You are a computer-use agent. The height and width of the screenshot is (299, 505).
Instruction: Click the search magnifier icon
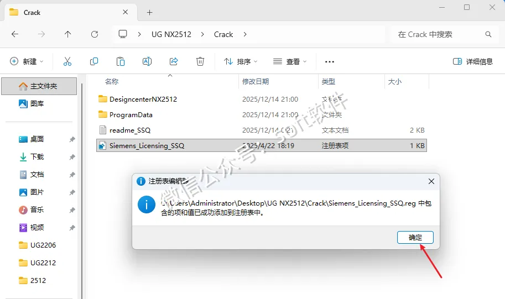488,34
